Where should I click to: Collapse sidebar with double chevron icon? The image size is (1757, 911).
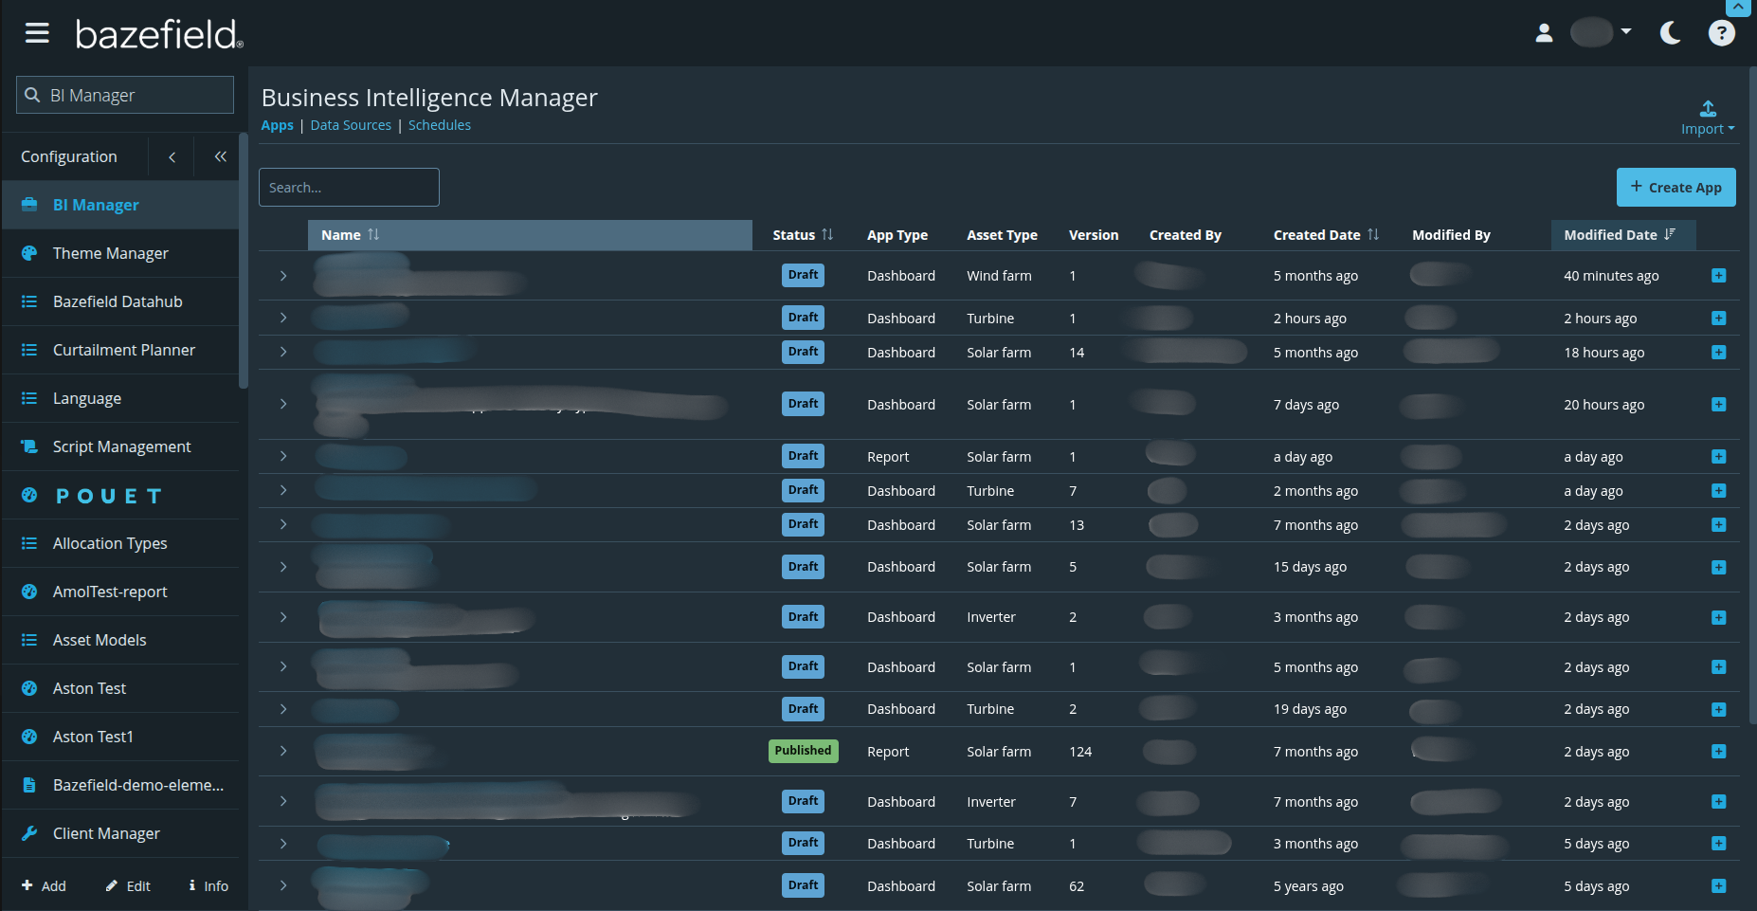pyautogui.click(x=220, y=156)
